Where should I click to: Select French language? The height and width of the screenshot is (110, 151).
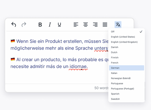click(x=127, y=63)
